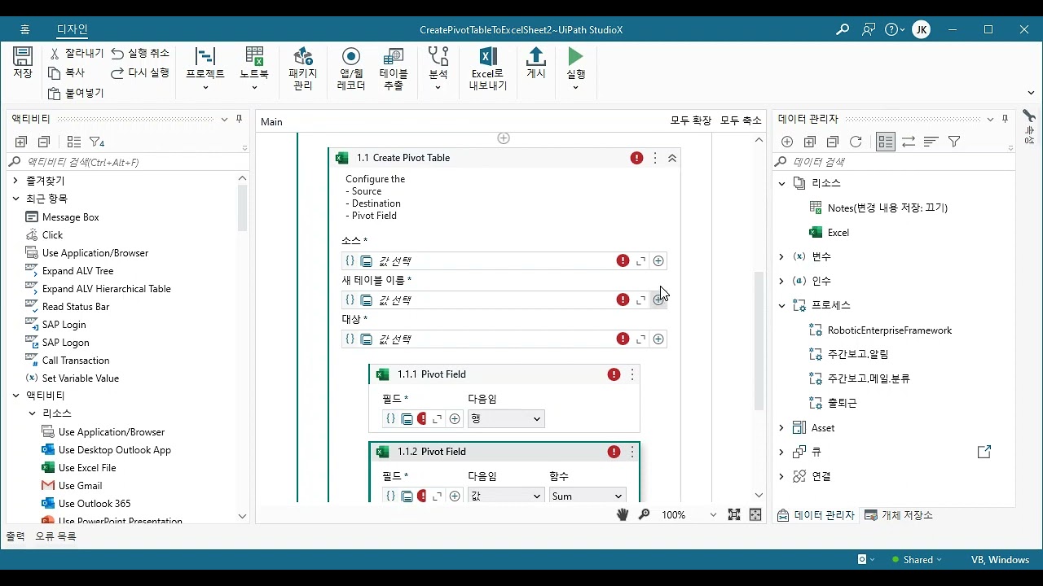Open the 오류 목록 panel tab

click(55, 536)
